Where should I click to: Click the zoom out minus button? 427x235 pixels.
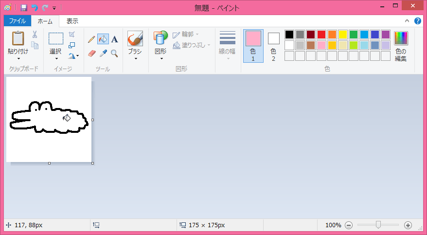pyautogui.click(x=349, y=225)
